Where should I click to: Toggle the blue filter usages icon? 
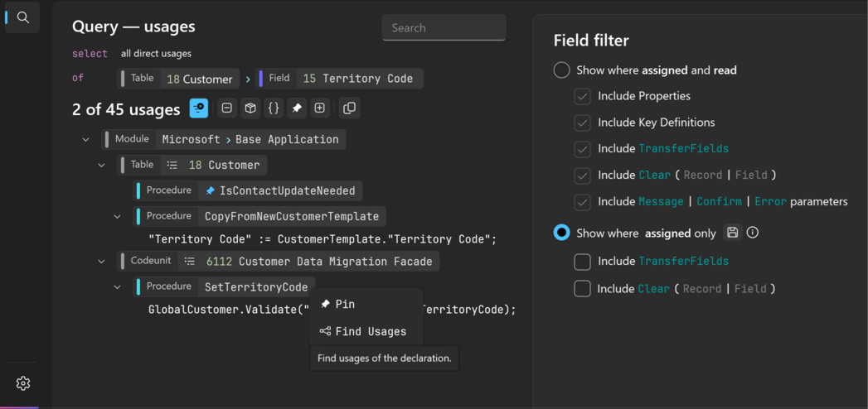pyautogui.click(x=199, y=108)
